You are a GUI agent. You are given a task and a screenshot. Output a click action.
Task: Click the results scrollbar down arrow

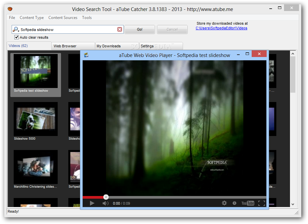click(x=293, y=204)
